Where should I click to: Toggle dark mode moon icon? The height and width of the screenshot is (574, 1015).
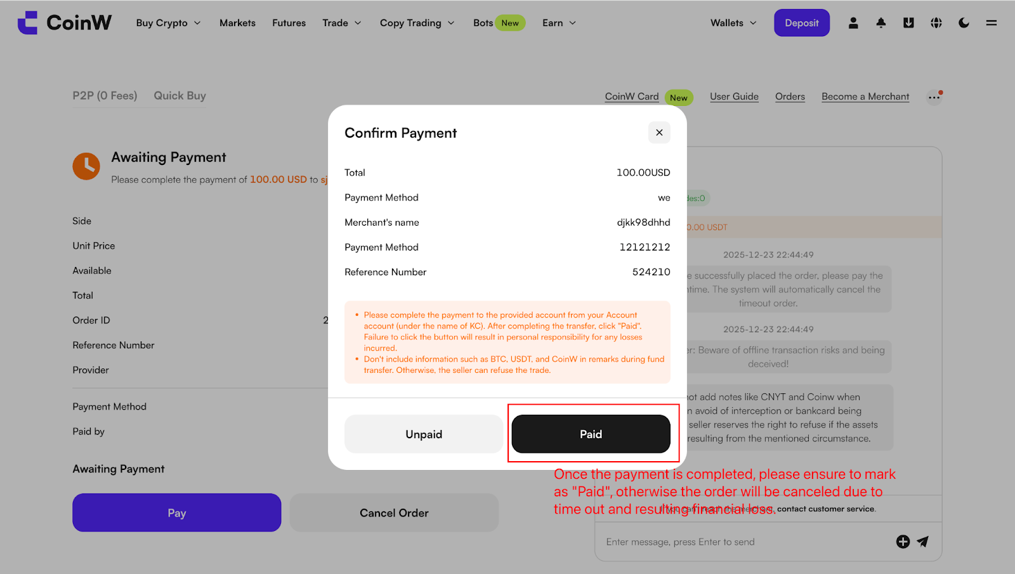click(964, 23)
